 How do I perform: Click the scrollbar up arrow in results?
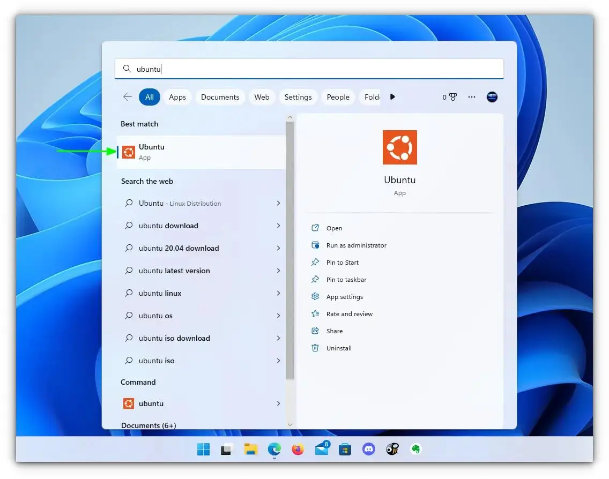pyautogui.click(x=289, y=117)
